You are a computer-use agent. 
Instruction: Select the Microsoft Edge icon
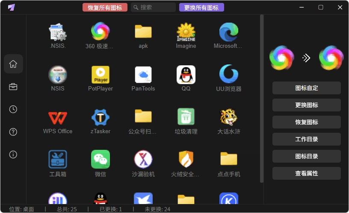pos(228,32)
